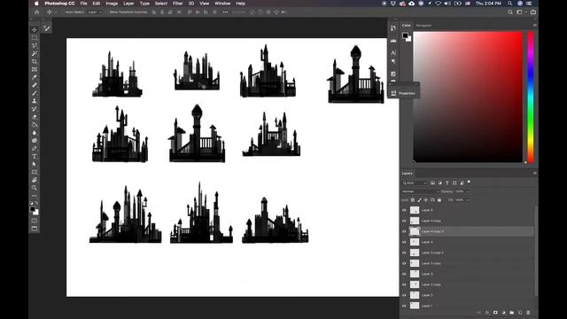This screenshot has height=319, width=567.
Task: Select the History Brush tool
Action: coord(35,109)
